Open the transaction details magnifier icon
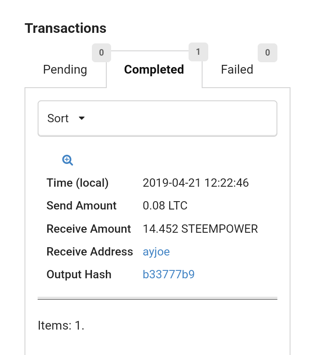Screen dimensions: 315x355 click(67, 160)
